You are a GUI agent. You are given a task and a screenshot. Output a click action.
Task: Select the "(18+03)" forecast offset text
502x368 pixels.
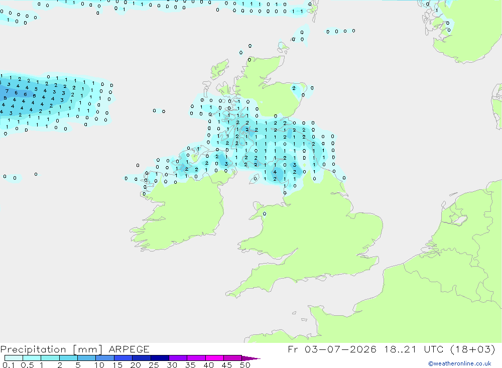[472, 349]
